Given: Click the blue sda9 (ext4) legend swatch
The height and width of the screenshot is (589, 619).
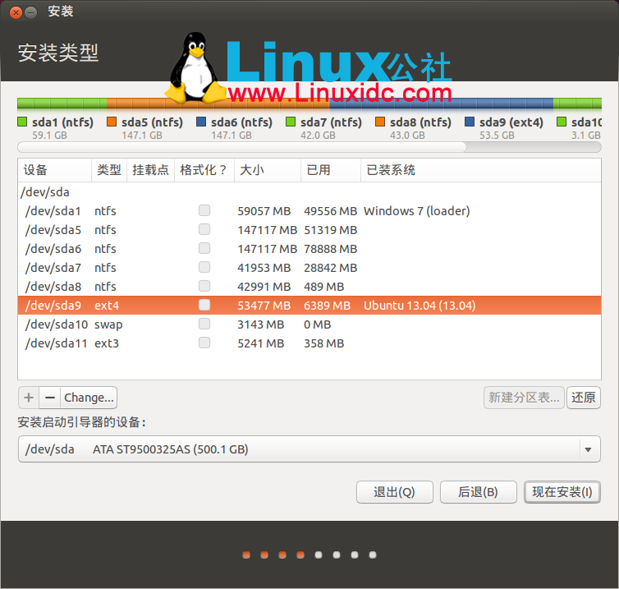Looking at the screenshot, I should pyautogui.click(x=470, y=122).
